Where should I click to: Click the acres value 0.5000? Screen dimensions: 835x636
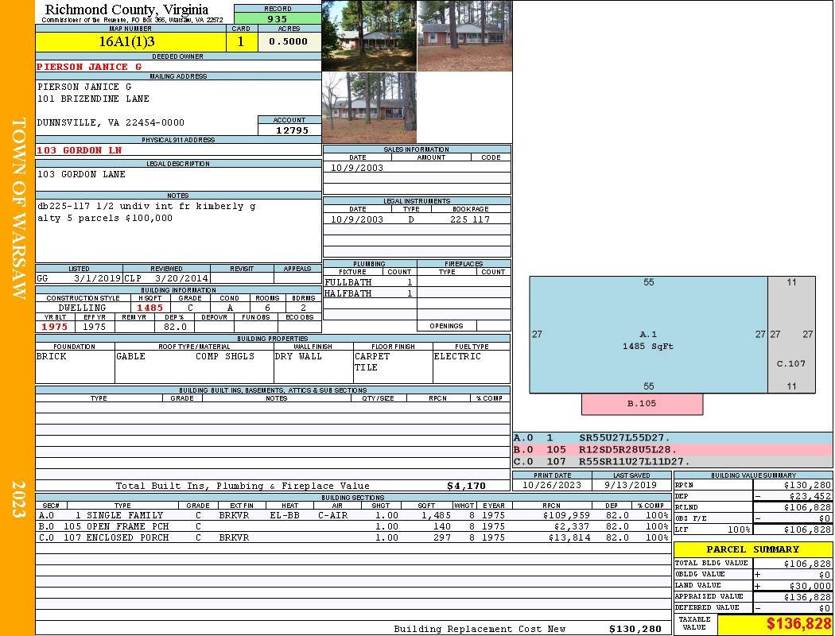pyautogui.click(x=289, y=41)
